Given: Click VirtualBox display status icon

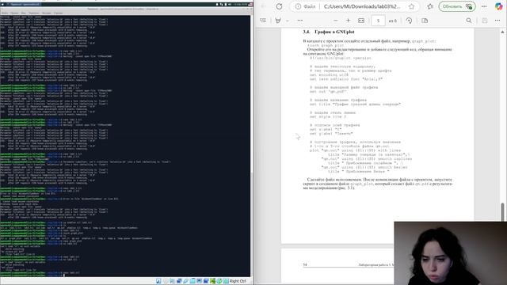Looking at the screenshot, I should 199,281.
